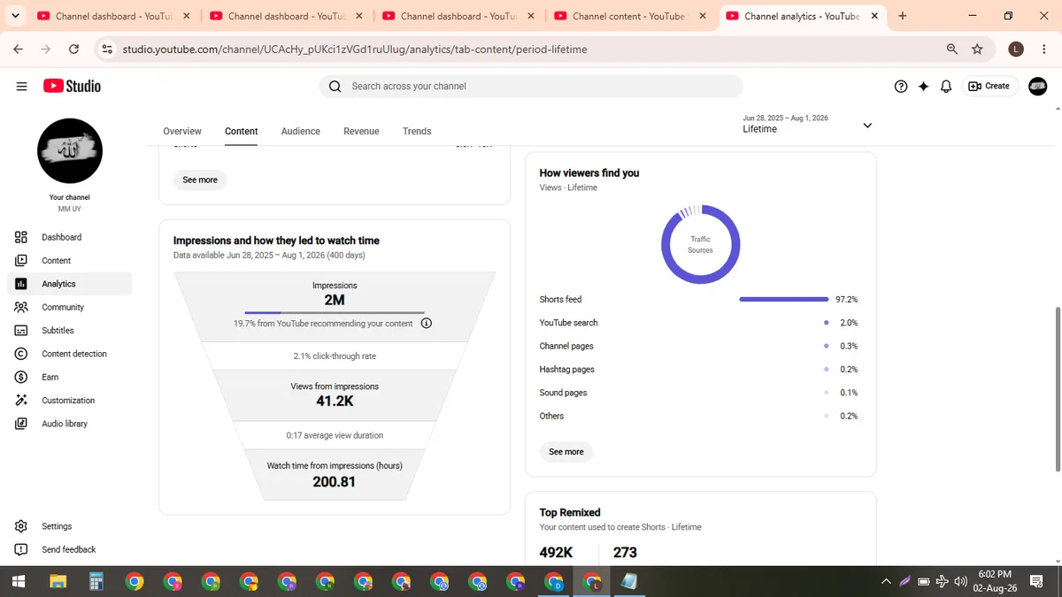
Task: Reload the page
Action: click(73, 50)
